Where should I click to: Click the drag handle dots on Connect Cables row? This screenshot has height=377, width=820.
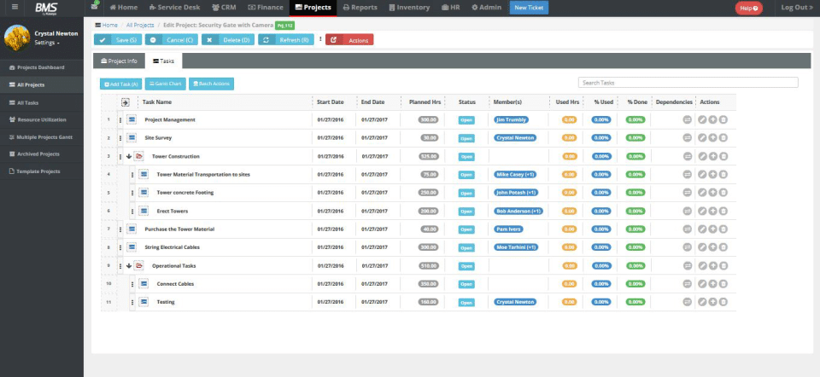pyautogui.click(x=132, y=283)
